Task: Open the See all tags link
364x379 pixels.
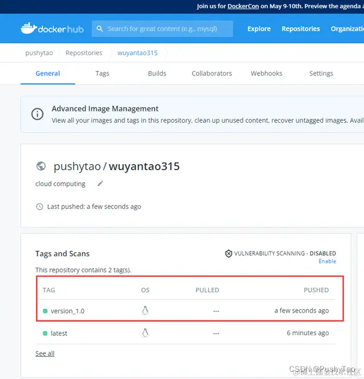Action: [x=45, y=353]
